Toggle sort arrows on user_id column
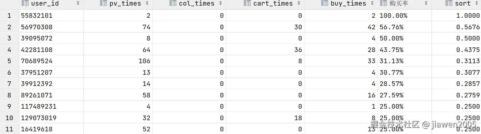The height and width of the screenshot is (134, 481). (x=78, y=3)
